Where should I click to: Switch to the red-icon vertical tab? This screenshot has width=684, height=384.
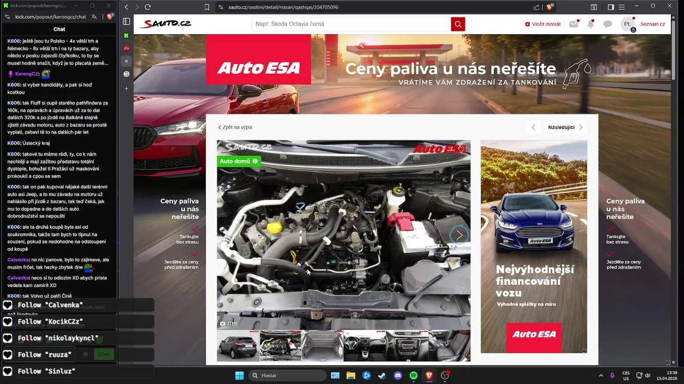[x=127, y=49]
